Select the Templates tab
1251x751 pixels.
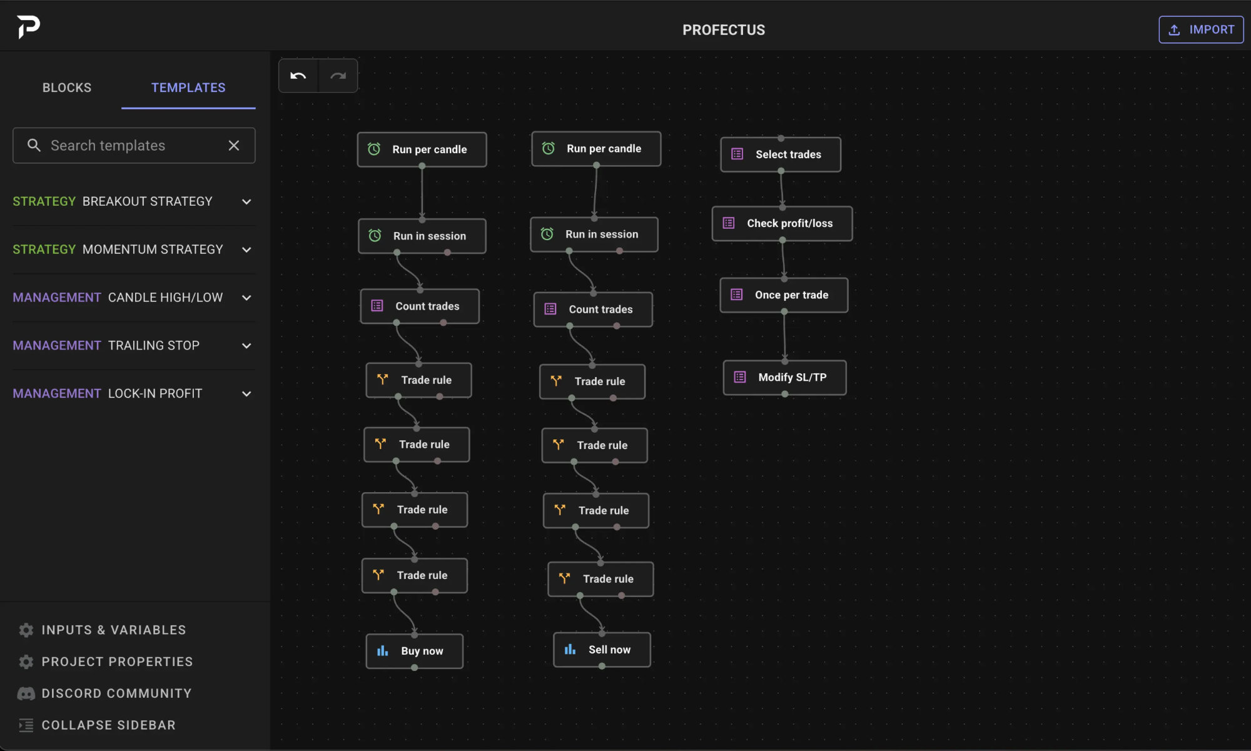[x=188, y=88]
